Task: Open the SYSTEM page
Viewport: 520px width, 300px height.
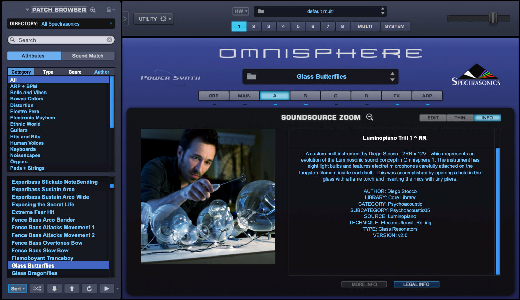Action: pyautogui.click(x=395, y=26)
